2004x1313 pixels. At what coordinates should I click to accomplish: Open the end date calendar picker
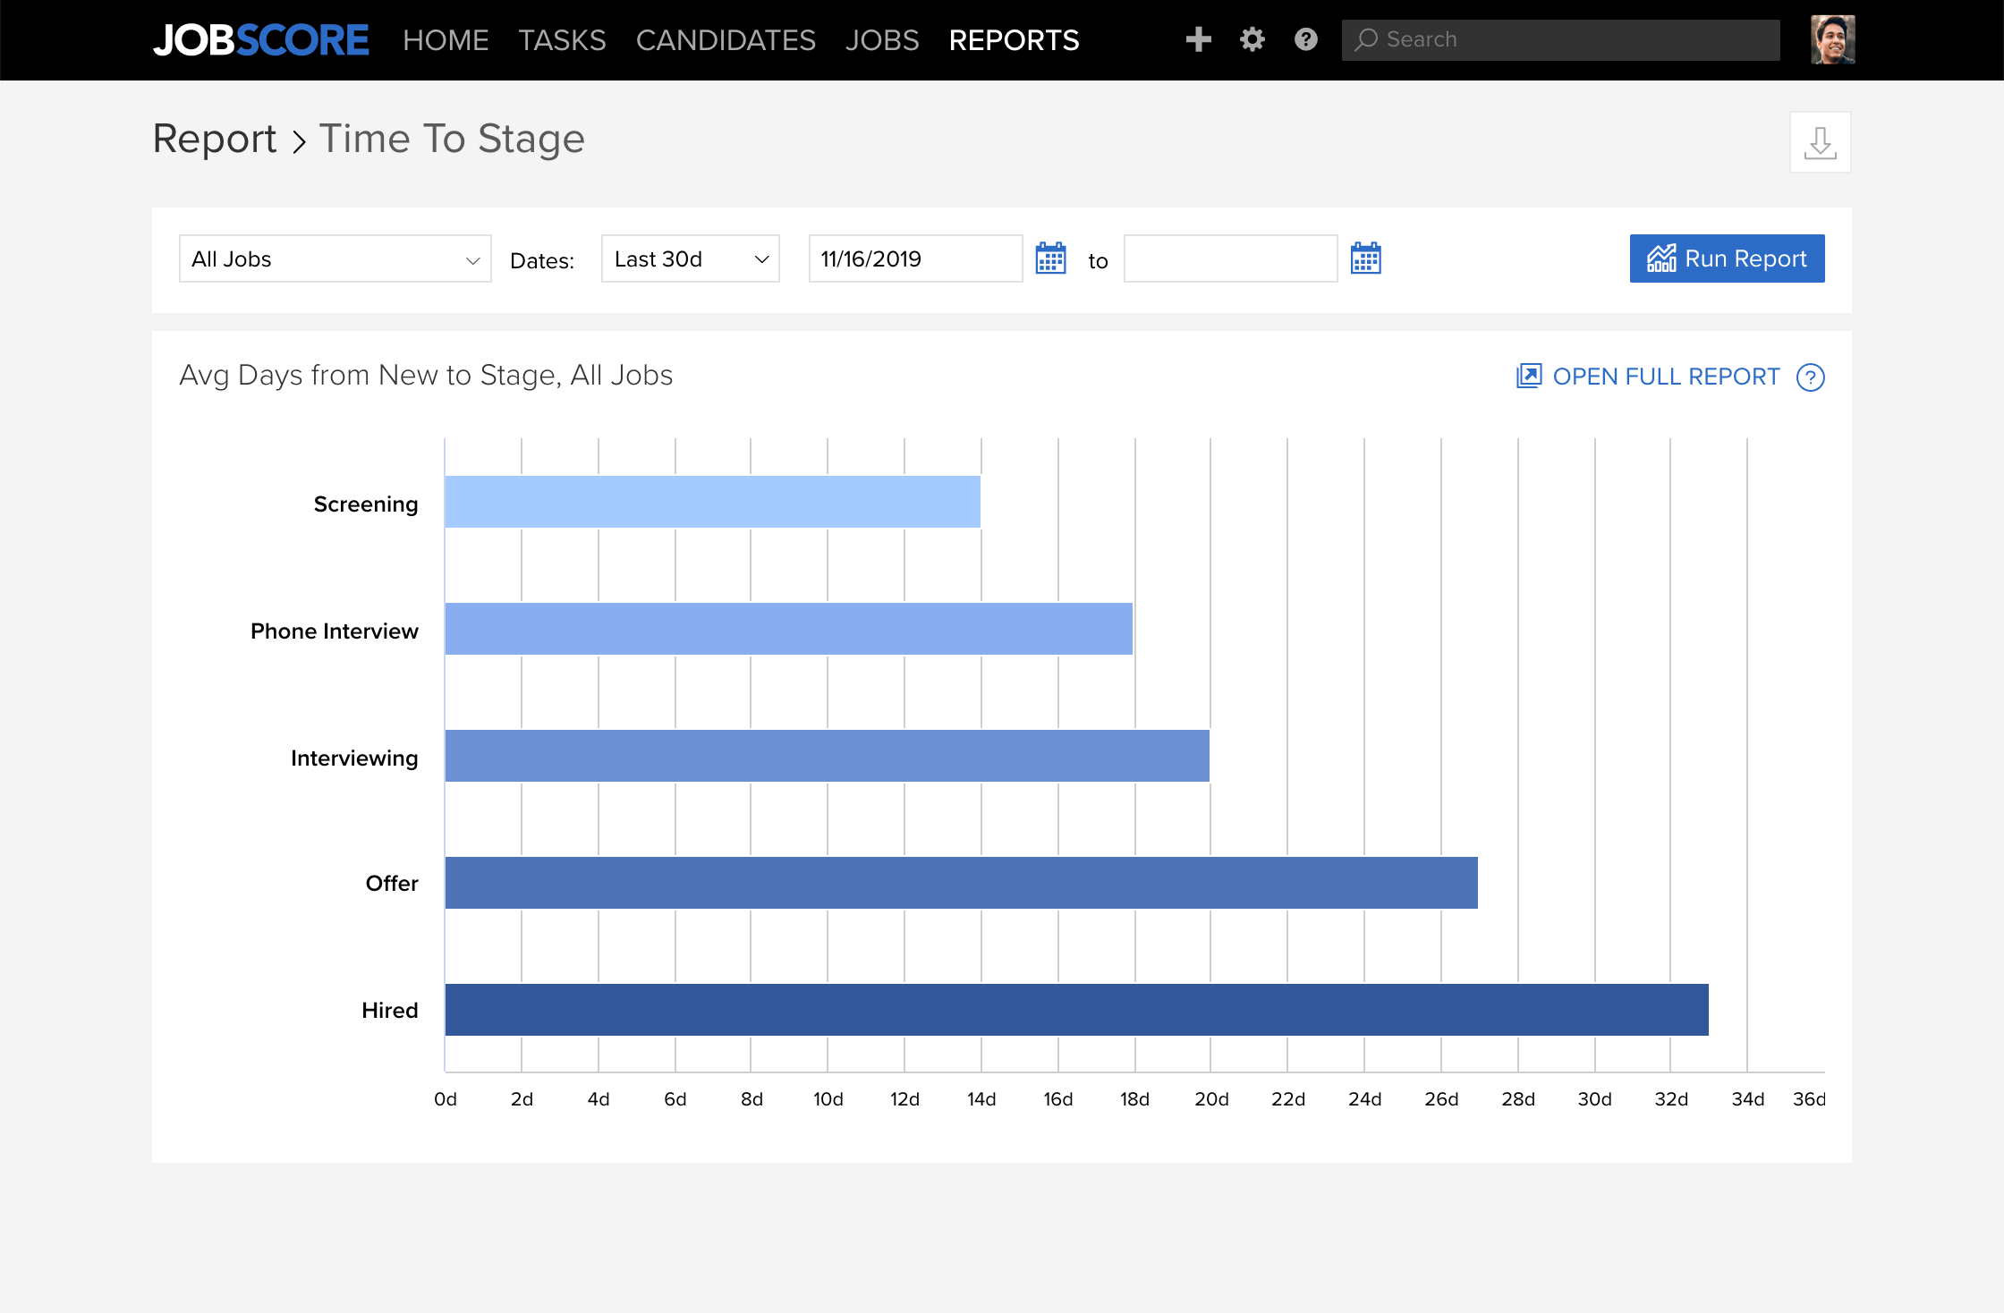1365,258
